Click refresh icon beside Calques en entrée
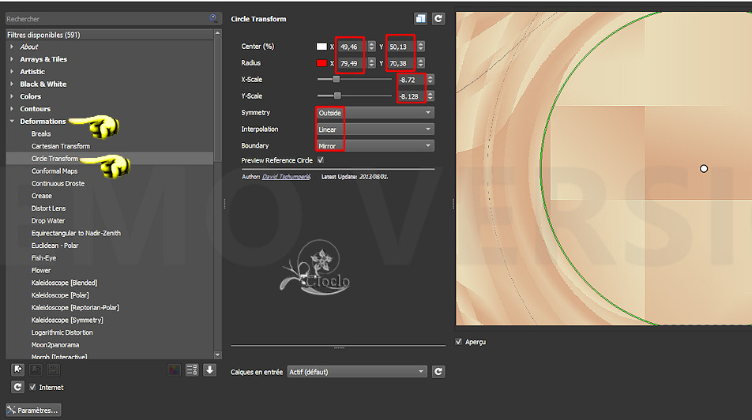The image size is (752, 420). coord(438,372)
